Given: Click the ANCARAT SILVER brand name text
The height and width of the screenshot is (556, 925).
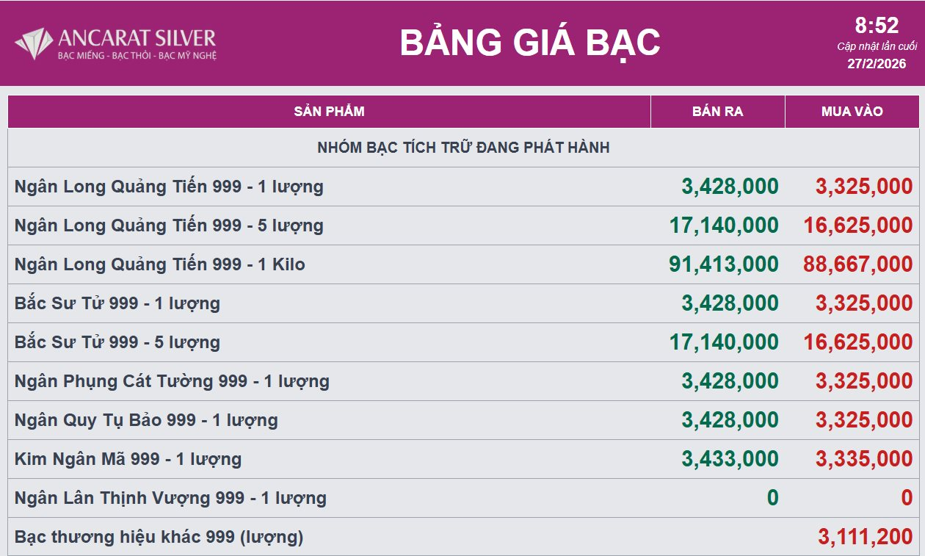Looking at the screenshot, I should (137, 38).
